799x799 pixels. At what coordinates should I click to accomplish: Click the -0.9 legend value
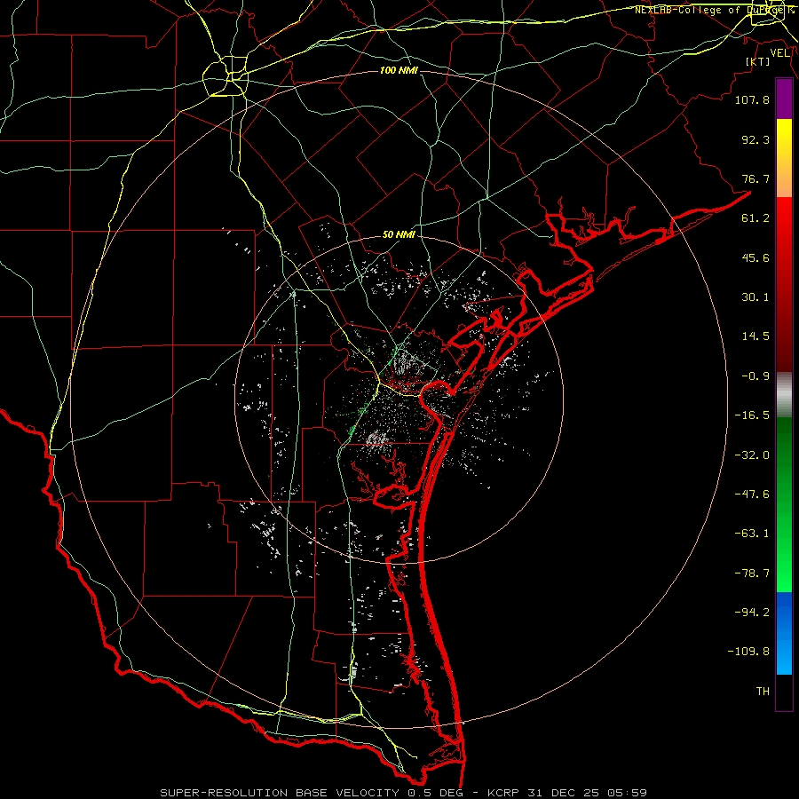(x=755, y=376)
